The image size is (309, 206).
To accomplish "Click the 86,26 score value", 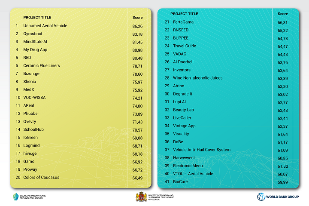I will click(x=137, y=26).
